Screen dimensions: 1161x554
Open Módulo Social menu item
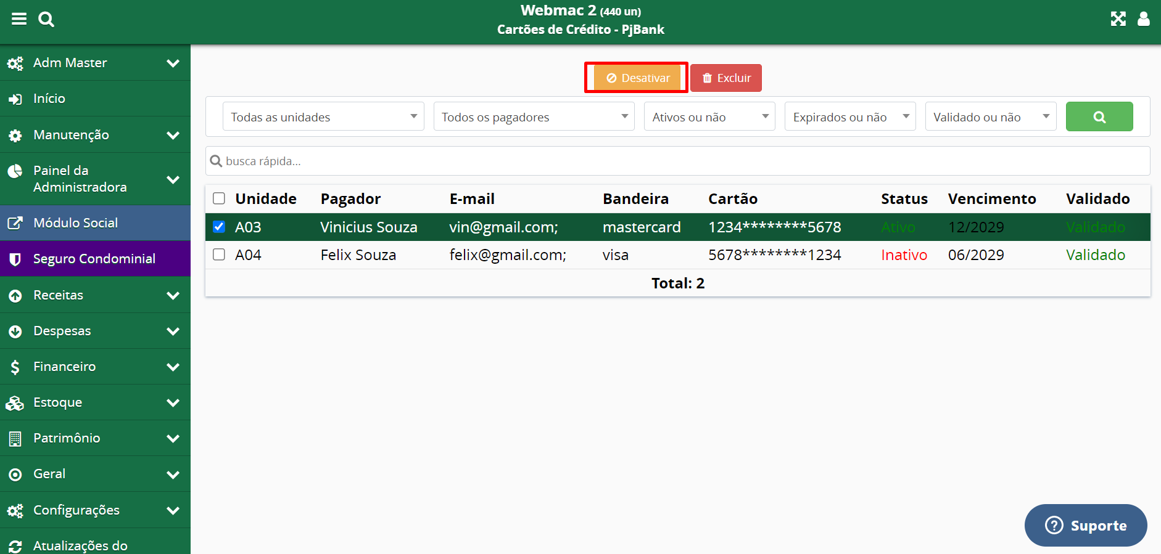pyautogui.click(x=95, y=223)
